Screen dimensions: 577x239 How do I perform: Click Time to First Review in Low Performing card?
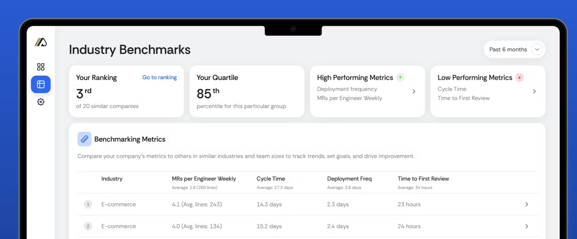click(x=464, y=98)
